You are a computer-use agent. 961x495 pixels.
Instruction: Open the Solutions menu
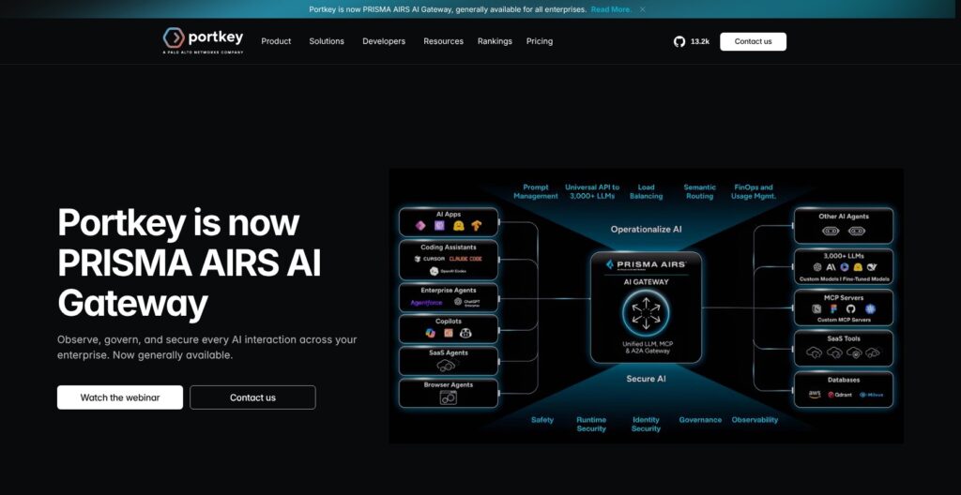click(x=326, y=41)
